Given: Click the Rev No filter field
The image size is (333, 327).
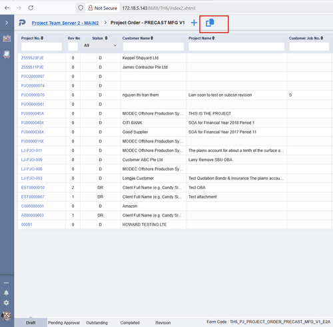Looking at the screenshot, I should [73, 47].
